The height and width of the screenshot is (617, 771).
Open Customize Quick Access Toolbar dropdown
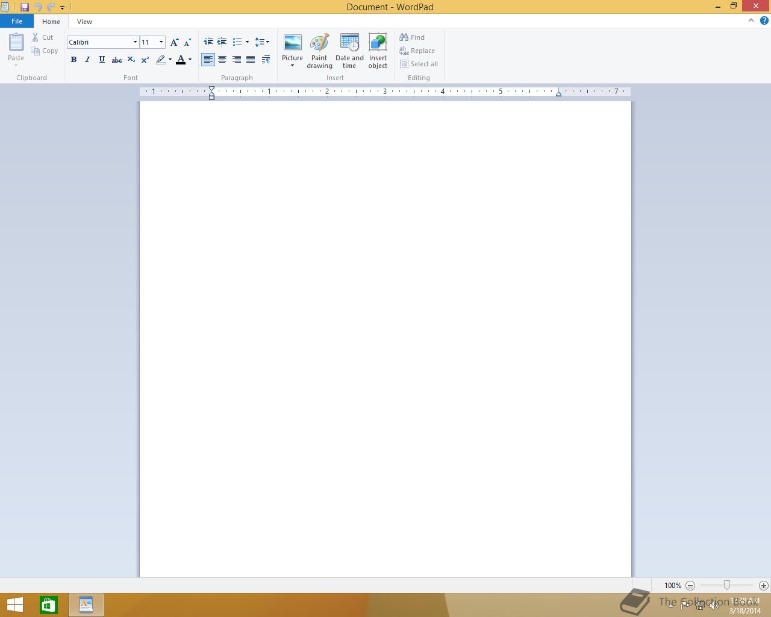tap(62, 8)
